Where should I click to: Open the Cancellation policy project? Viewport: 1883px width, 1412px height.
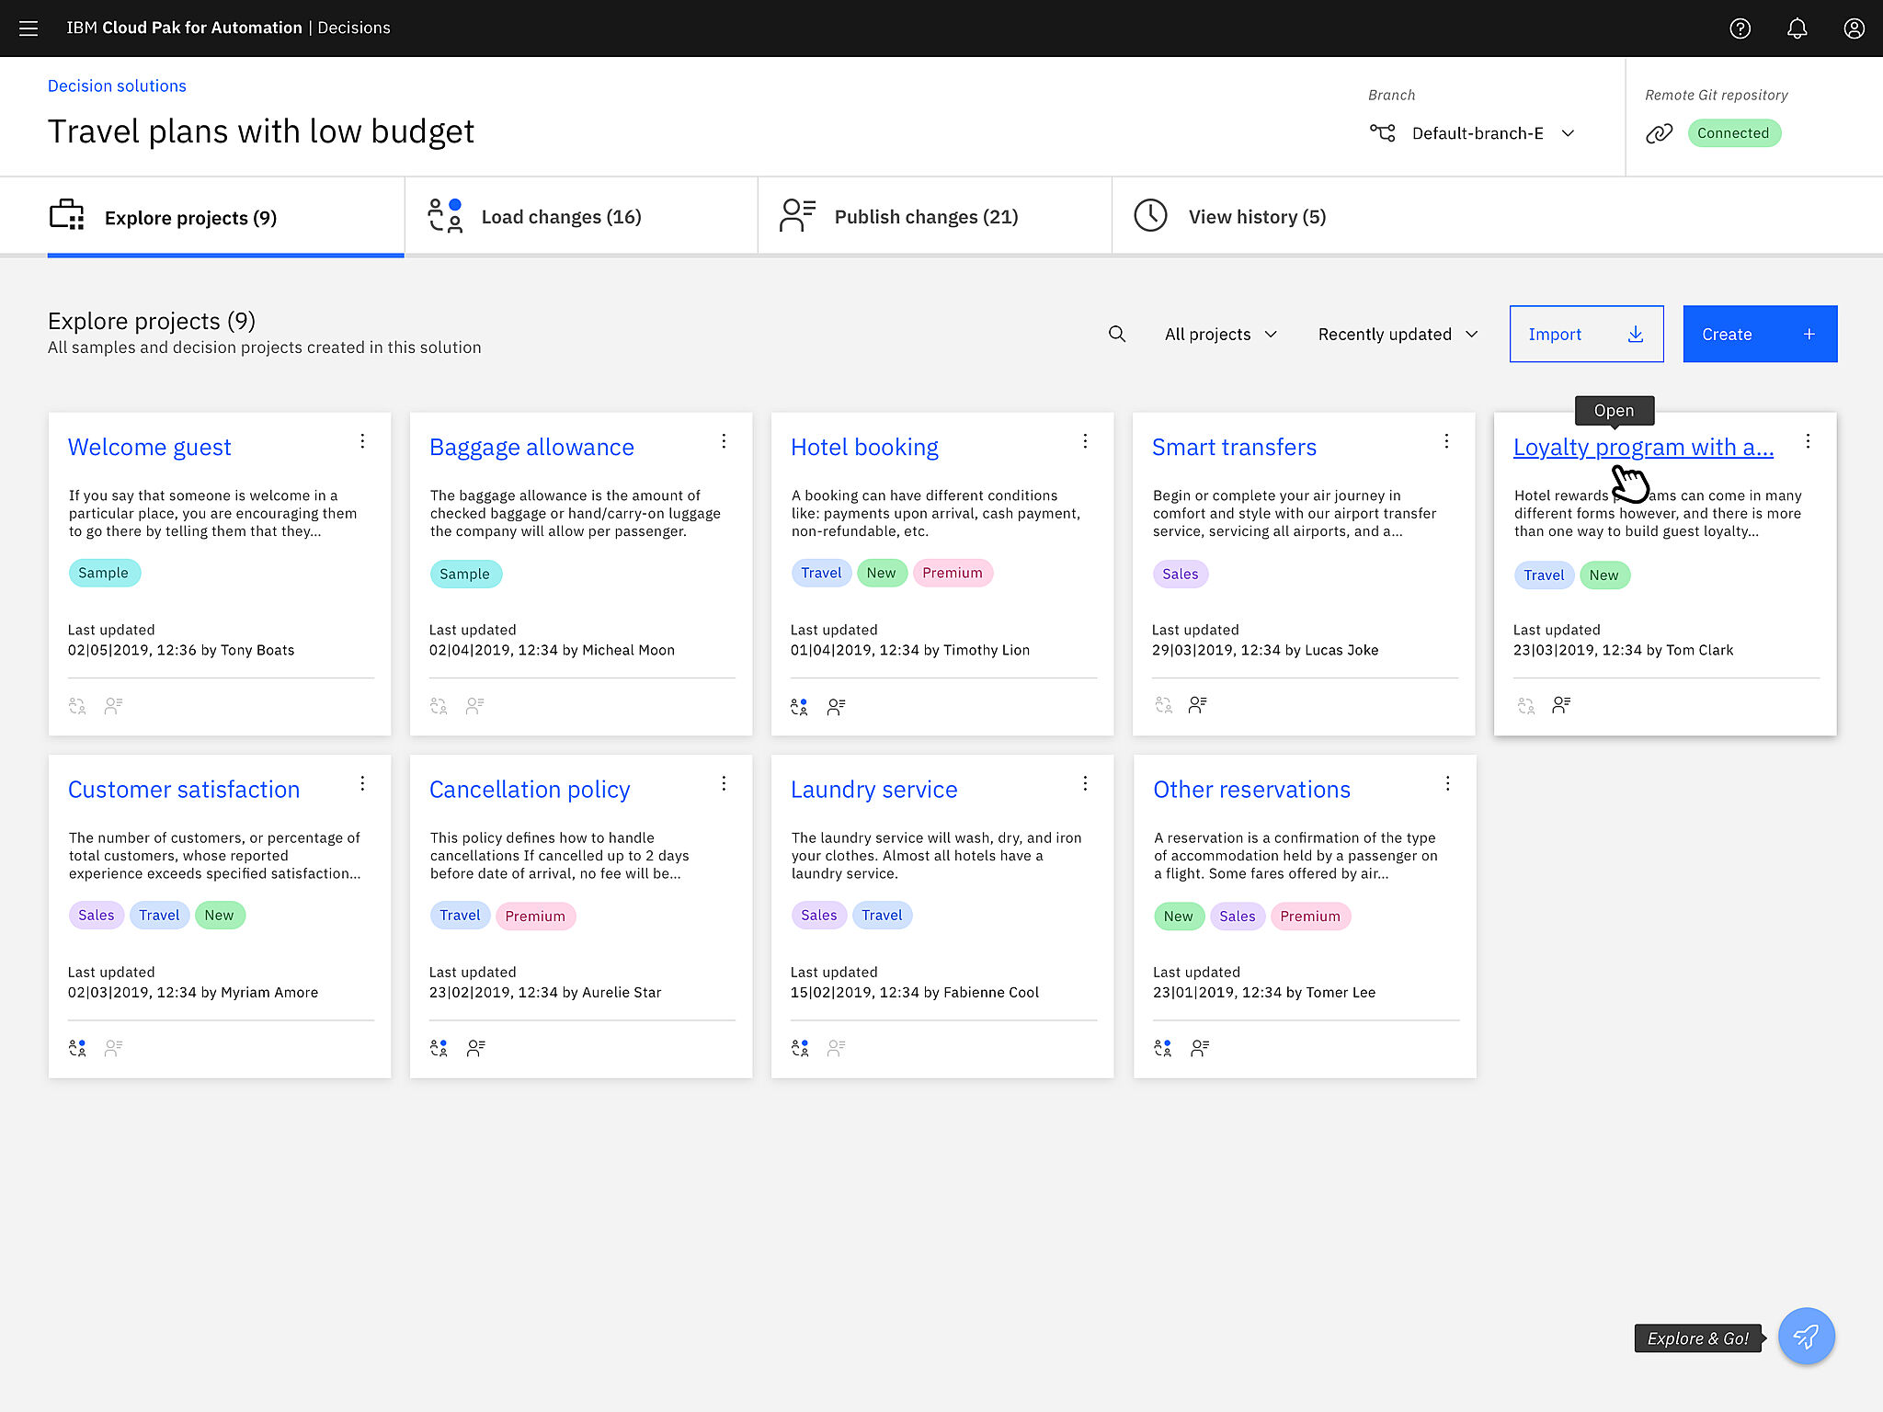click(x=530, y=790)
